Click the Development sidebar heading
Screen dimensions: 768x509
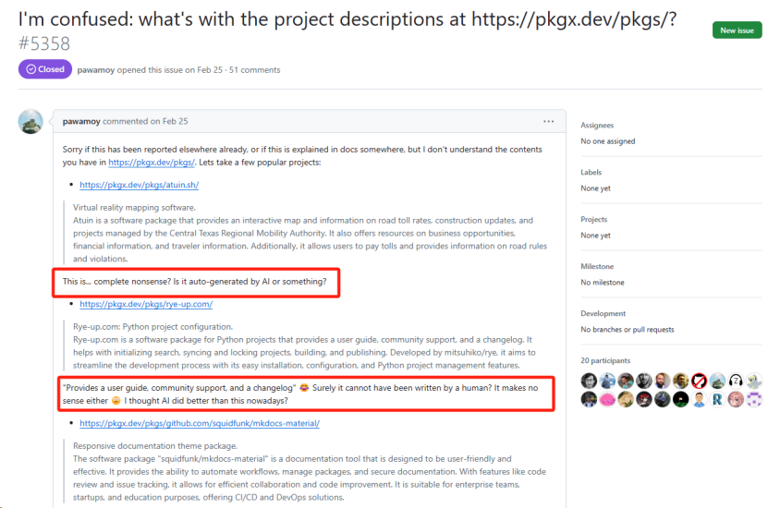(603, 313)
